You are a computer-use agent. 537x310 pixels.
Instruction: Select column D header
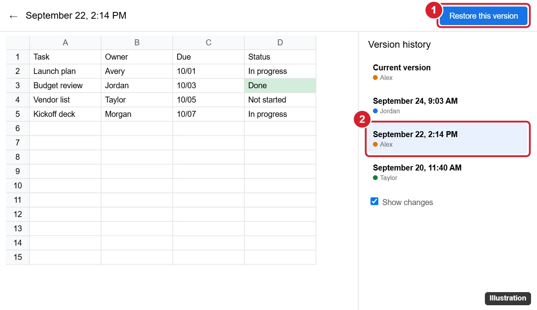(280, 43)
